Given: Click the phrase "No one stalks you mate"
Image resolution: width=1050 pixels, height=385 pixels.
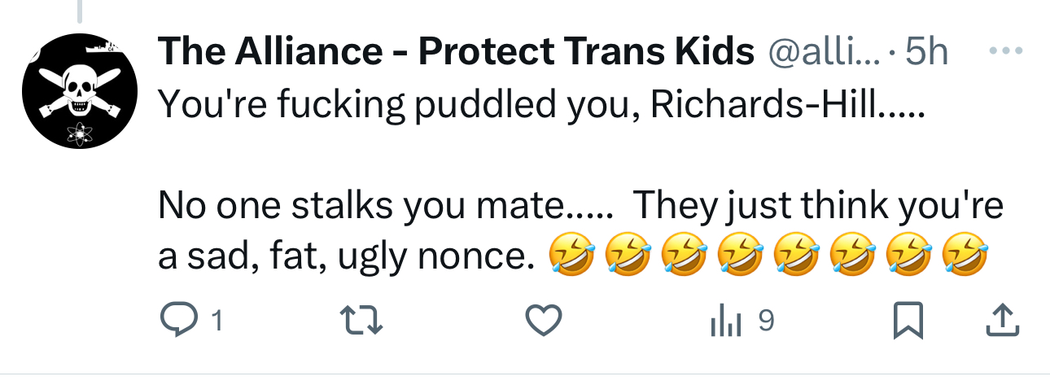Looking at the screenshot, I should [364, 205].
